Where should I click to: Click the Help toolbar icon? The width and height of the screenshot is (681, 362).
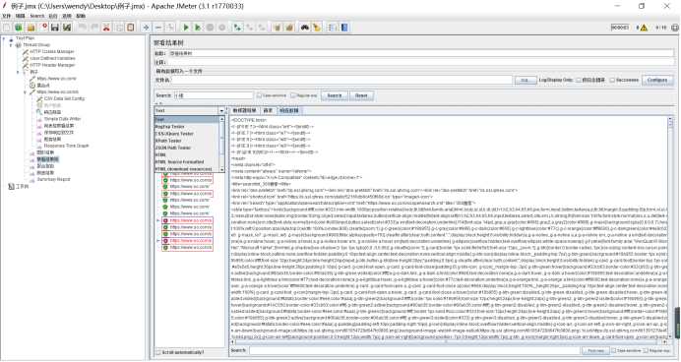coord(344,28)
